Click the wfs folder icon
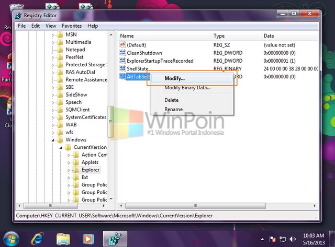 [x=60, y=132]
